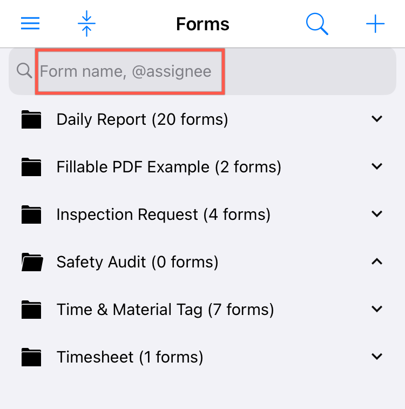Screen dimensions: 405x409
Task: Expand the Timesheet chevron
Action: (377, 357)
